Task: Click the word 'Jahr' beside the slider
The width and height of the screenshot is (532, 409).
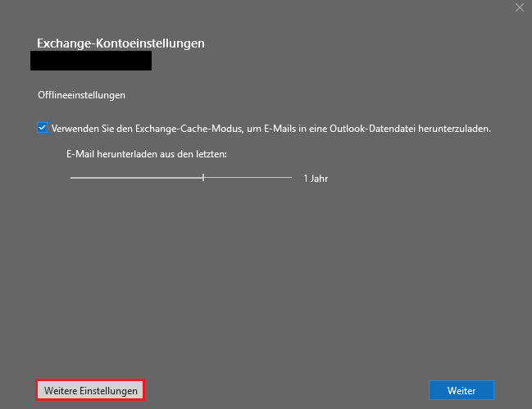Action: pos(319,178)
